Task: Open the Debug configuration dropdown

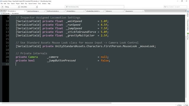Action: pyautogui.click(x=12, y=7)
